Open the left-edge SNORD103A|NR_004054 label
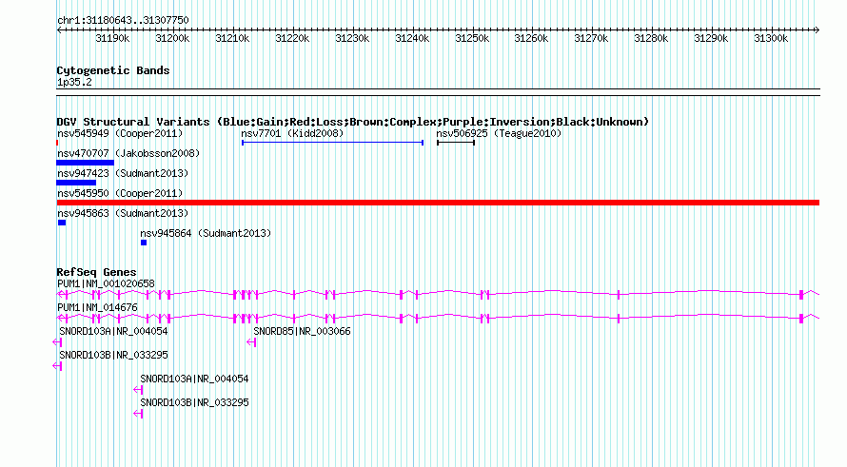Screen dimensions: 847x467 click(x=113, y=331)
